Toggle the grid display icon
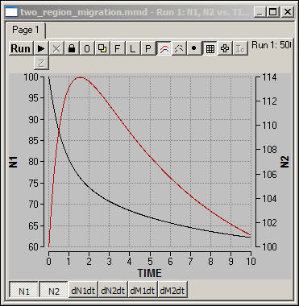This screenshot has width=299, height=306. click(x=210, y=48)
